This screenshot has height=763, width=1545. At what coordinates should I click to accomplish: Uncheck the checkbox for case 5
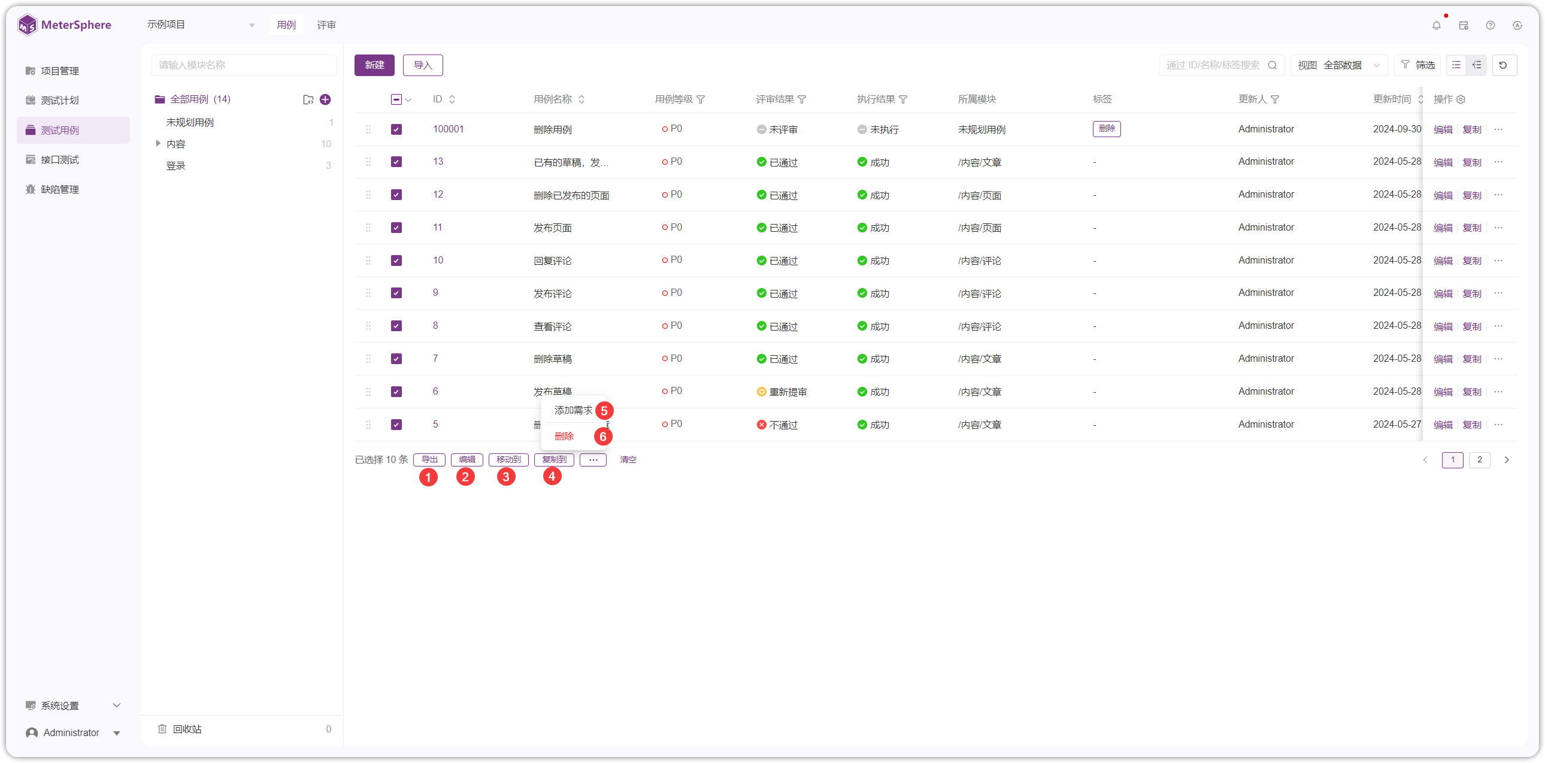click(396, 425)
